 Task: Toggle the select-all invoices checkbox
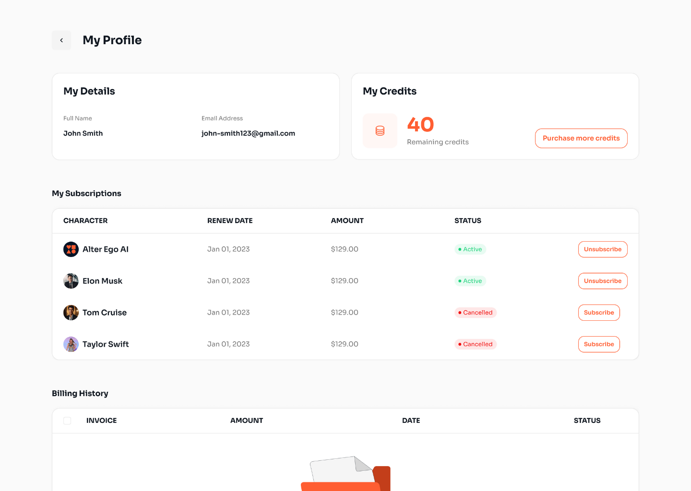(67, 421)
